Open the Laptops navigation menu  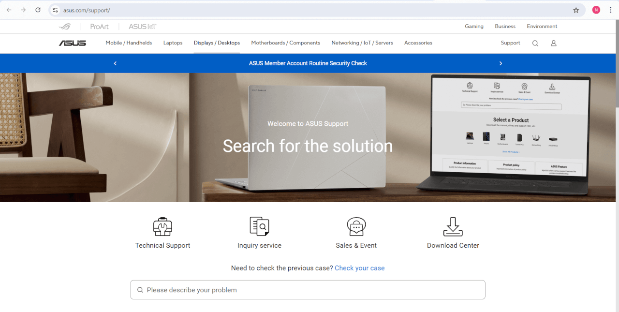click(x=173, y=43)
